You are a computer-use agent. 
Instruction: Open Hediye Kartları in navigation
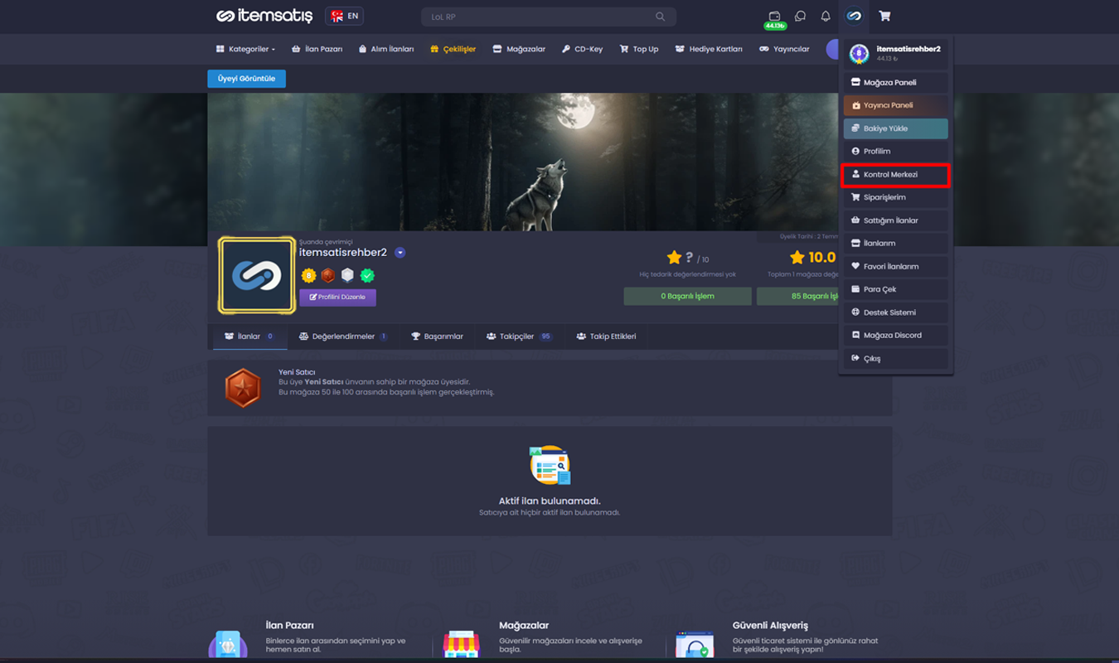[x=709, y=49]
